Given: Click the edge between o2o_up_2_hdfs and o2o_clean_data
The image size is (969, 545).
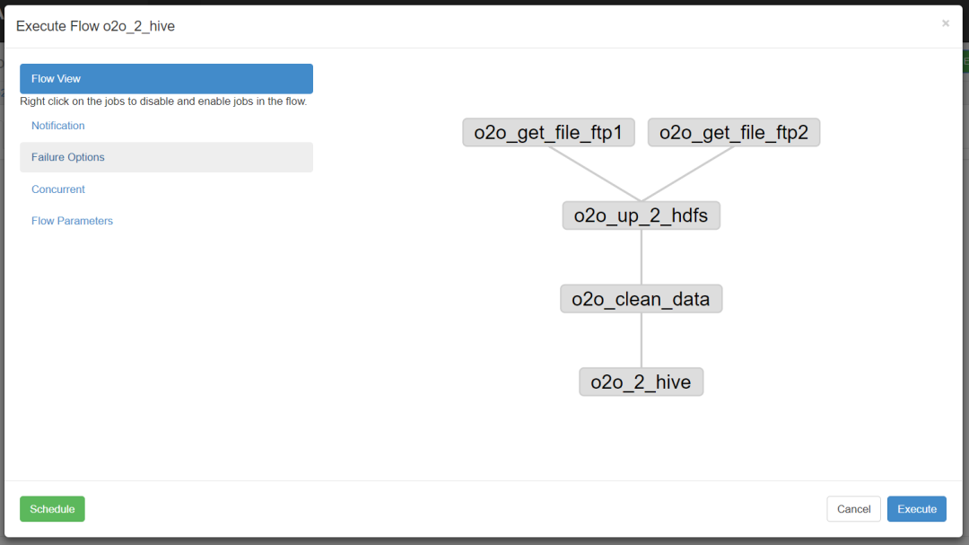Looking at the screenshot, I should point(642,257).
